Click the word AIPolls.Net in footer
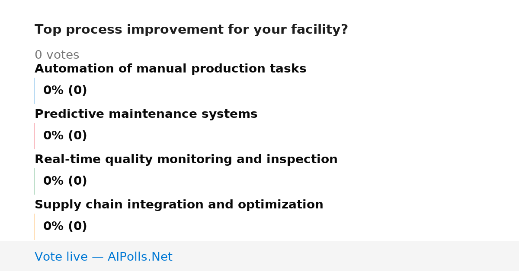The width and height of the screenshot is (519, 271). coord(140,257)
